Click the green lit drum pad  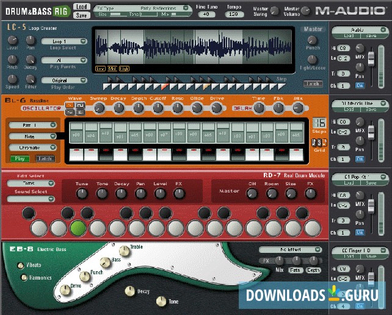pos(78,228)
